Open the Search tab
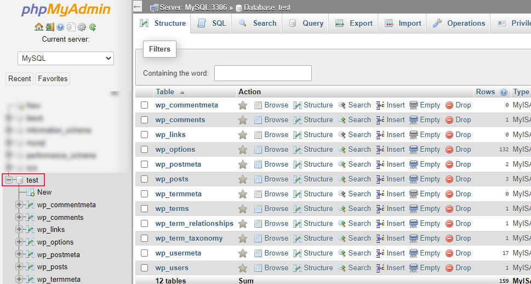 tap(257, 24)
